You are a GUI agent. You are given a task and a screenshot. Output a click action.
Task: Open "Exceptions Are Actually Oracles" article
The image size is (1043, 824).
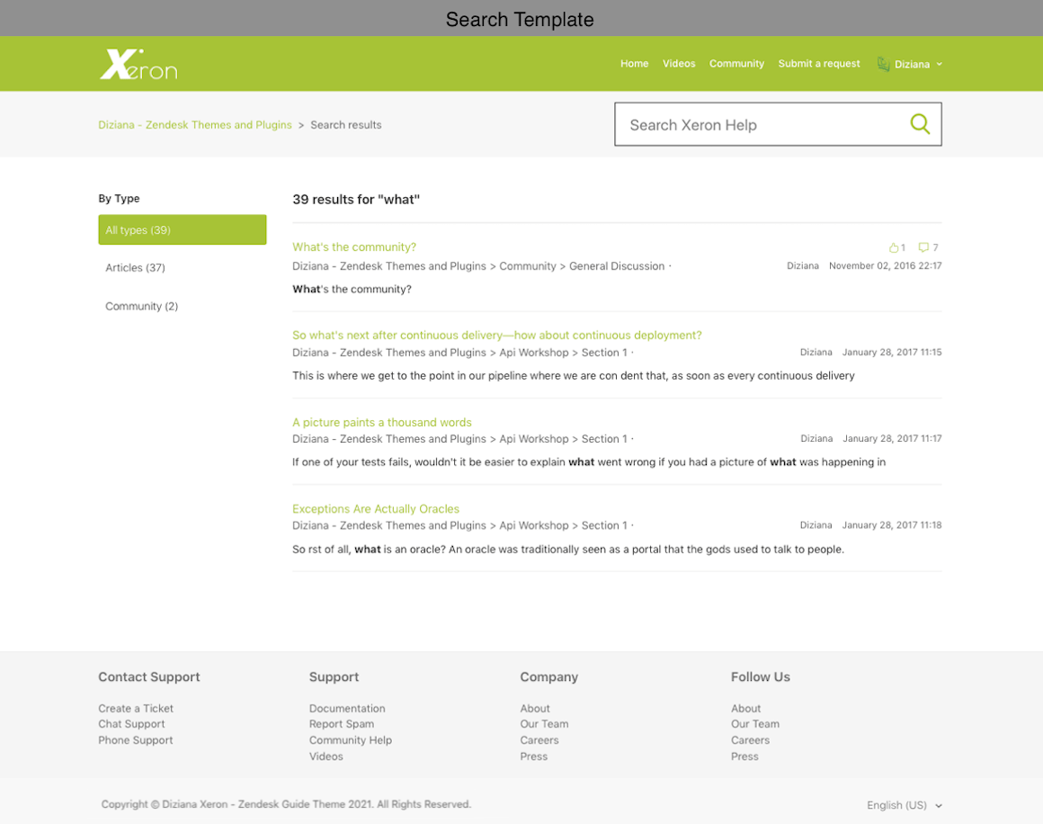376,509
